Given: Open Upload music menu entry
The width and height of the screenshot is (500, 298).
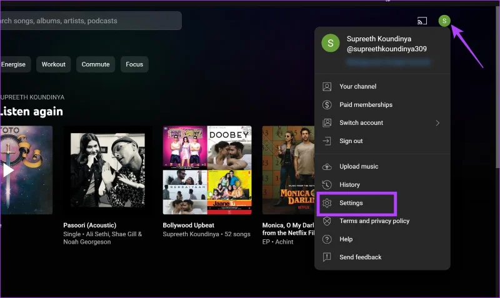Looking at the screenshot, I should 382,167.
